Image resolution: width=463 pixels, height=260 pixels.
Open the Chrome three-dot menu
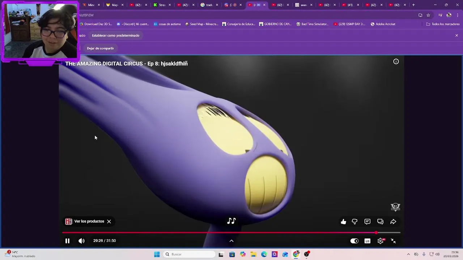(x=458, y=15)
